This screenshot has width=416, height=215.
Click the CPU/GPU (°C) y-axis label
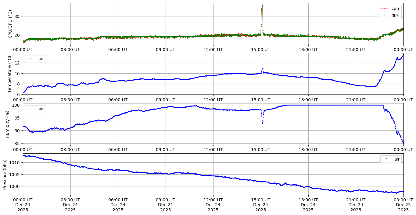(x=10, y=24)
